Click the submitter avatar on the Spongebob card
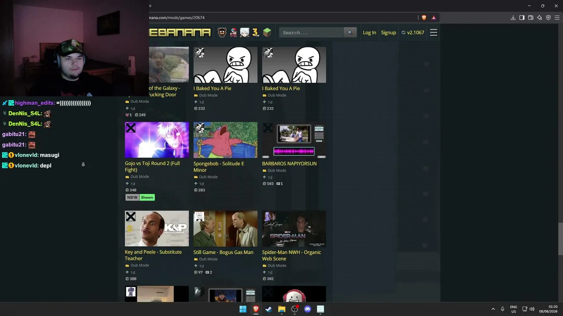Screen dimensions: 563x316 pyautogui.click(x=199, y=128)
